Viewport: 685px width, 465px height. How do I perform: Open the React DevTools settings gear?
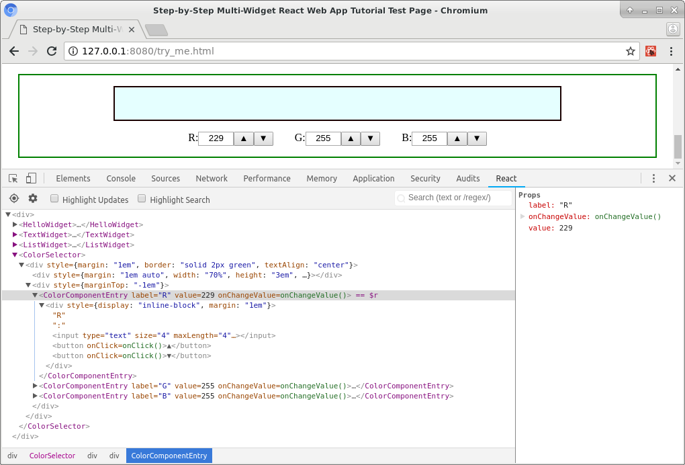32,198
